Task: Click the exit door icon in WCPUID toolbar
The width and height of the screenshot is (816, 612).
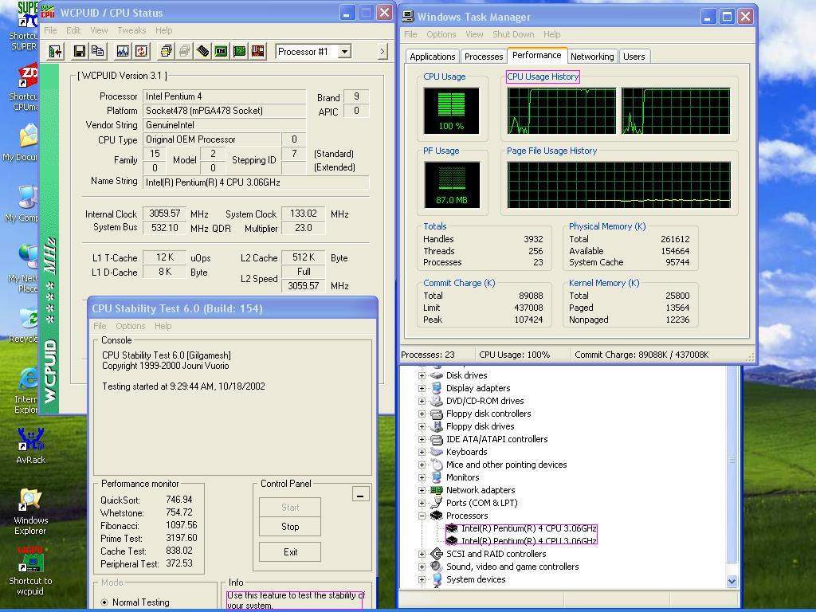Action: pyautogui.click(x=55, y=51)
